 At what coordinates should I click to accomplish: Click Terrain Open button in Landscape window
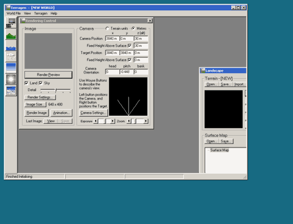coord(212,84)
